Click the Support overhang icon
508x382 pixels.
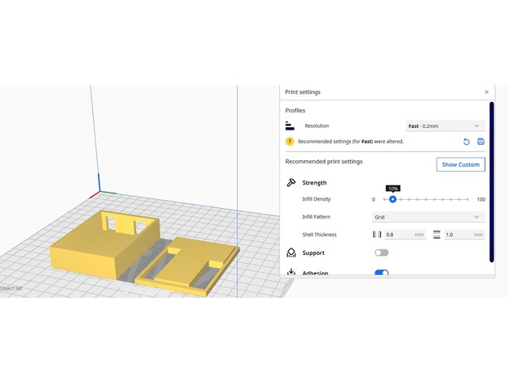pyautogui.click(x=291, y=253)
